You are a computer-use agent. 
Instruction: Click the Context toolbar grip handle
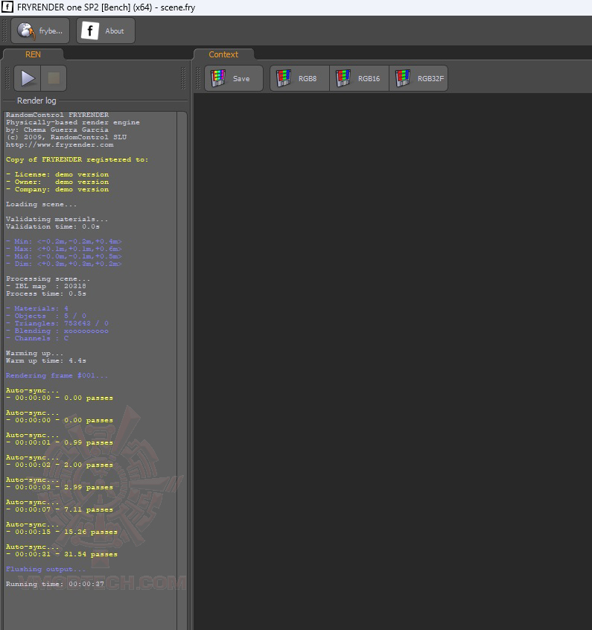pos(198,78)
